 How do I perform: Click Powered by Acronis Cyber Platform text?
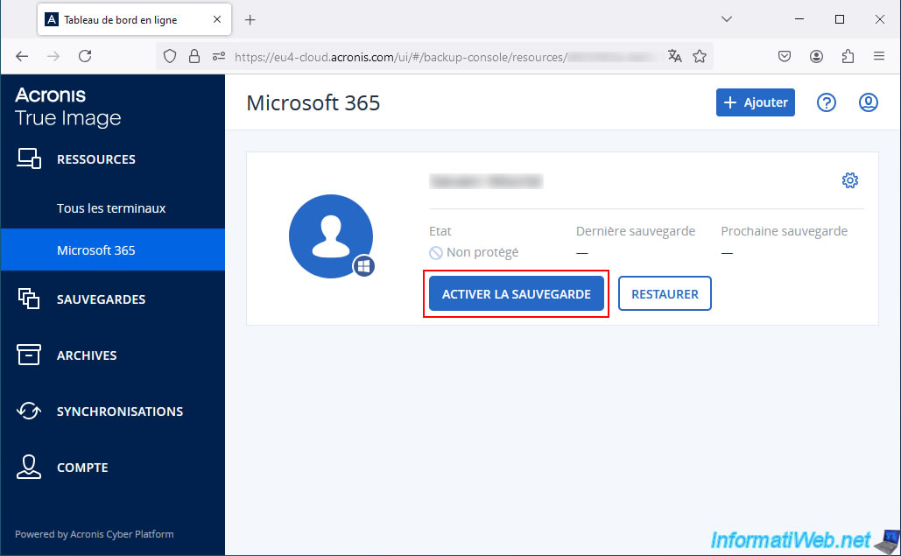[95, 534]
